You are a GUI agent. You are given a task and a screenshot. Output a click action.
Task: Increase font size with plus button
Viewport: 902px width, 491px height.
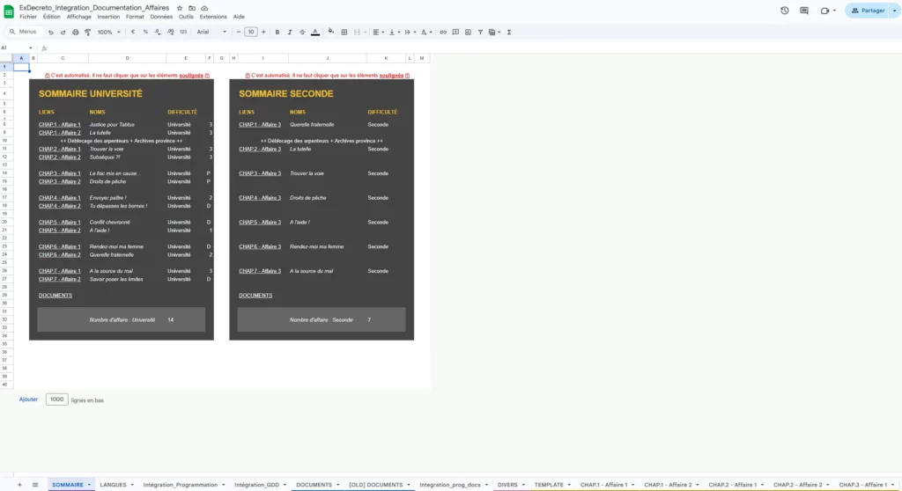tap(263, 33)
